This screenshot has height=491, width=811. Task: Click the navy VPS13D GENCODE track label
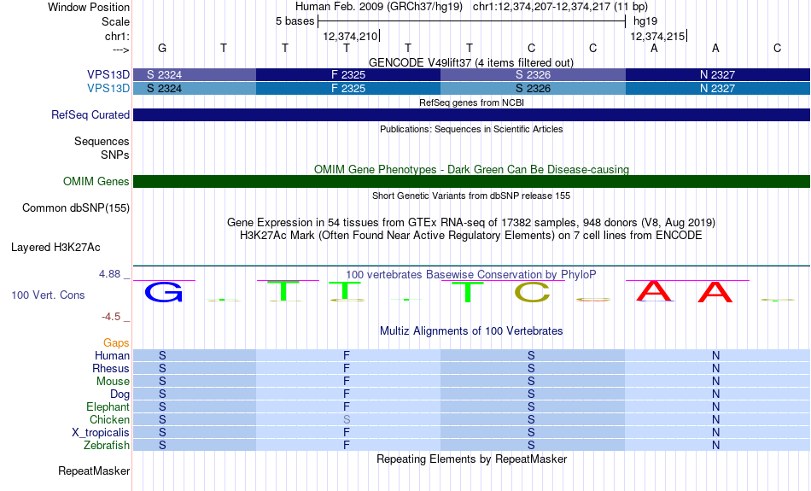[108, 74]
